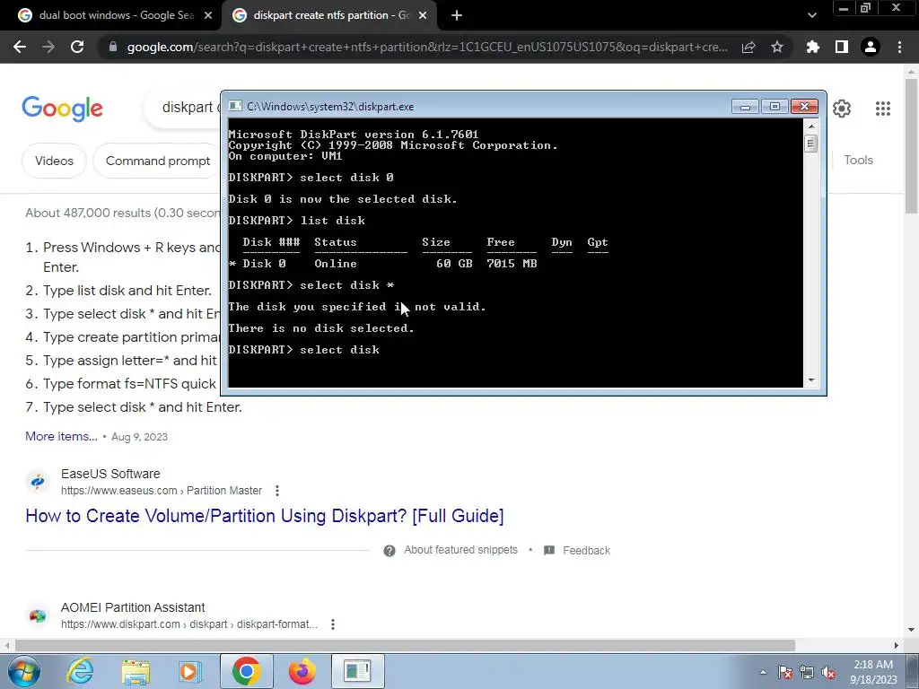The width and height of the screenshot is (919, 689).
Task: Minimize the diskpart.exe window
Action: [745, 107]
